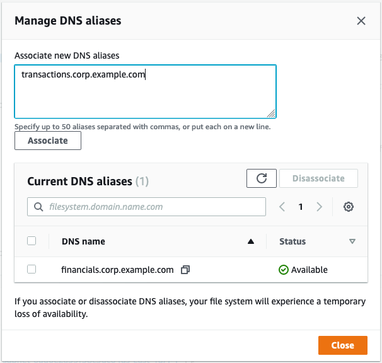Check the select-all checkbox in table header
Screen dimensions: 382x363
tap(32, 241)
